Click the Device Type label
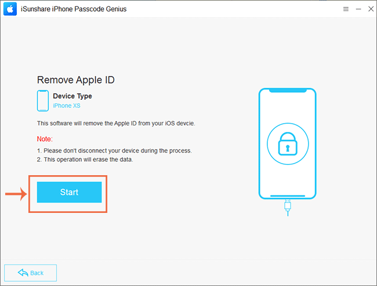The width and height of the screenshot is (377, 286). [72, 96]
